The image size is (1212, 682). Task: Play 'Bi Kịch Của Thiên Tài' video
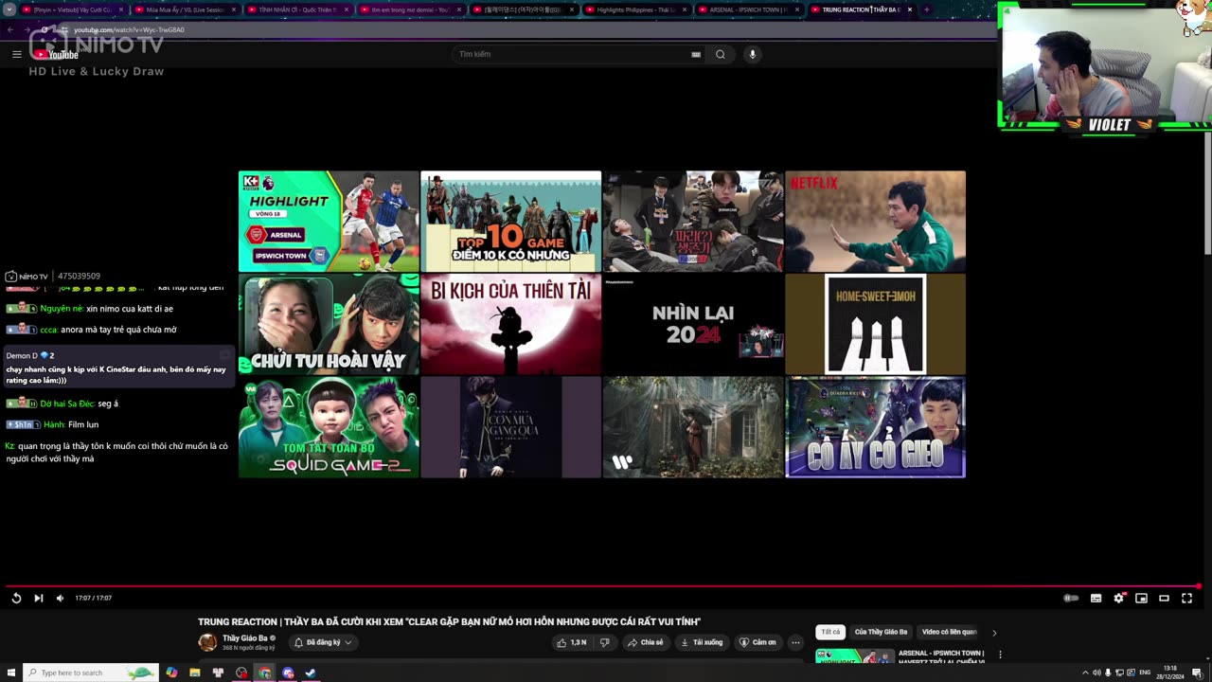(x=511, y=324)
